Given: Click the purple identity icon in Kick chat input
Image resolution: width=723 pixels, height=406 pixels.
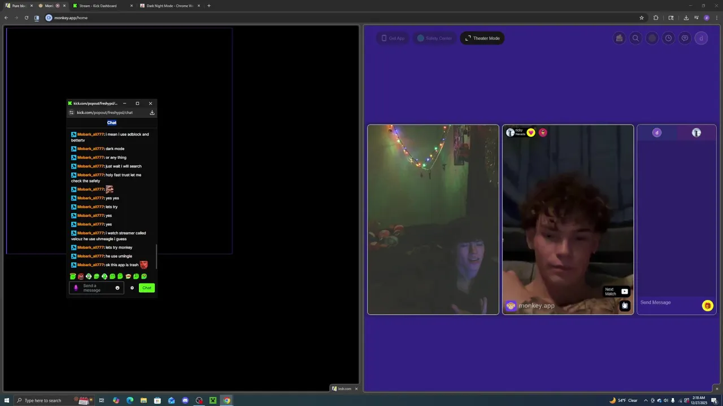Looking at the screenshot, I should pyautogui.click(x=76, y=288).
